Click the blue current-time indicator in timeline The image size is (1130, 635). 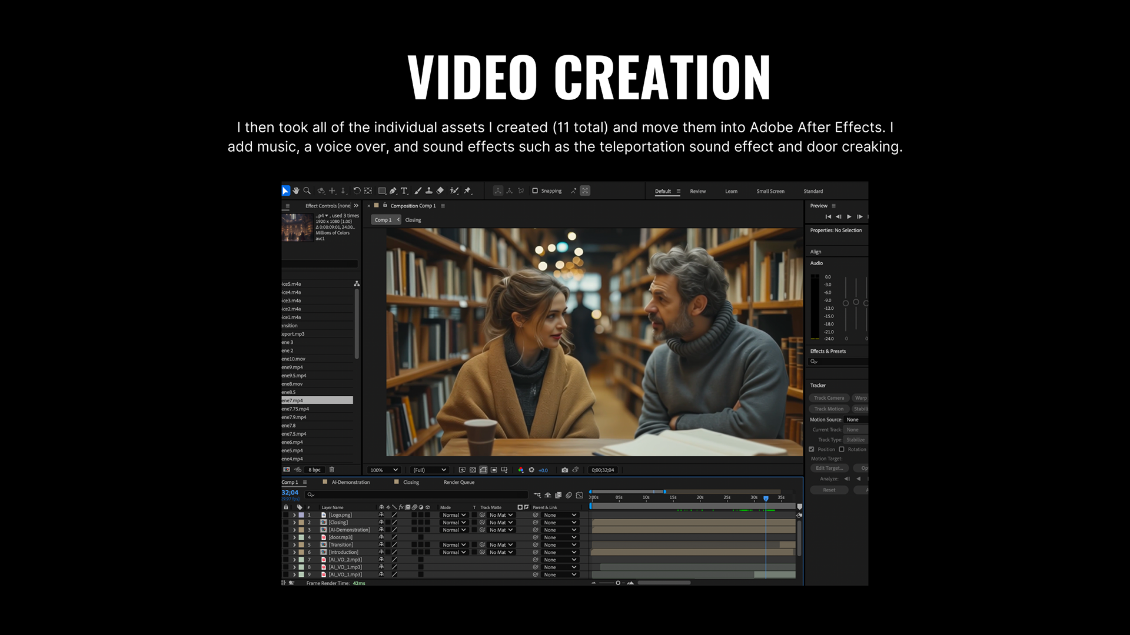point(766,498)
